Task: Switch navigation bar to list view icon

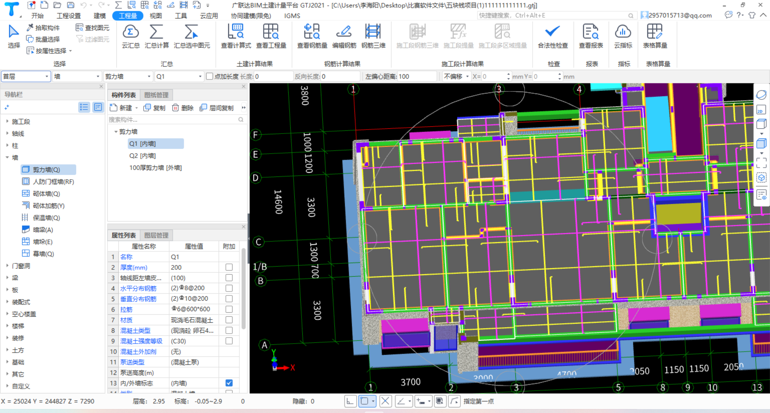Action: point(84,107)
